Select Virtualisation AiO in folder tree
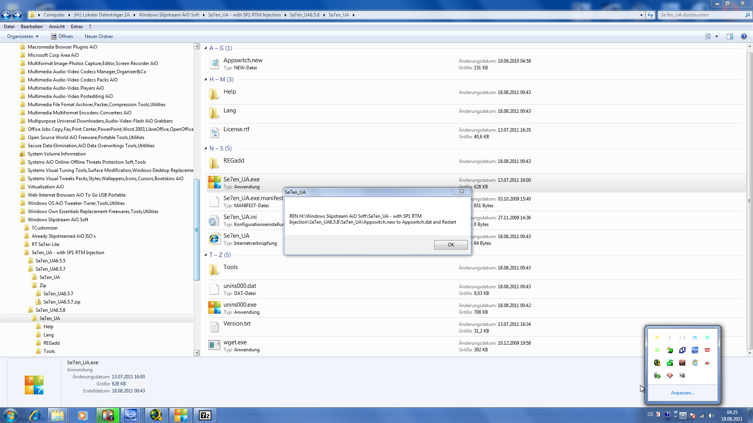753x423 pixels. coord(46,187)
